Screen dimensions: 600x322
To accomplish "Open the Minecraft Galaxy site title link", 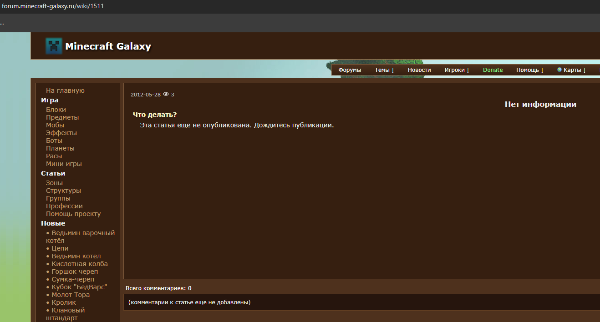I will (108, 46).
